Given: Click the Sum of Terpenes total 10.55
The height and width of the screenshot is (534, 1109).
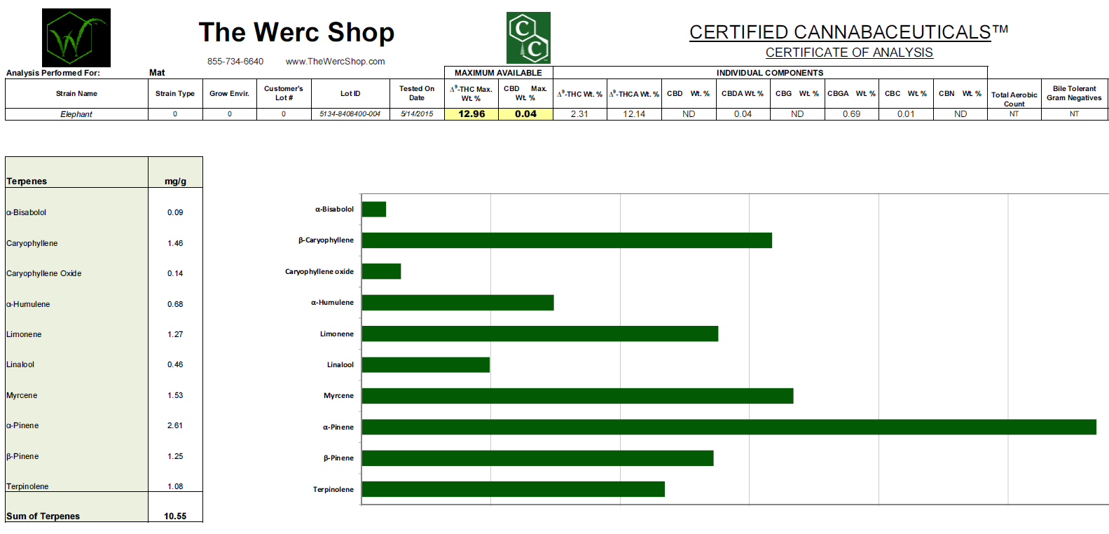Looking at the screenshot, I should point(175,516).
